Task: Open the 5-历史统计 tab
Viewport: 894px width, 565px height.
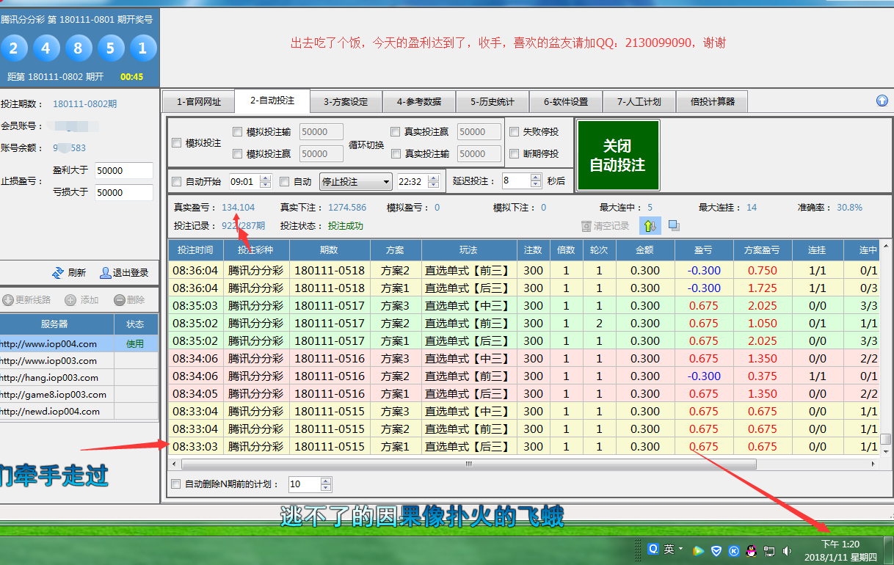Action: pos(493,102)
